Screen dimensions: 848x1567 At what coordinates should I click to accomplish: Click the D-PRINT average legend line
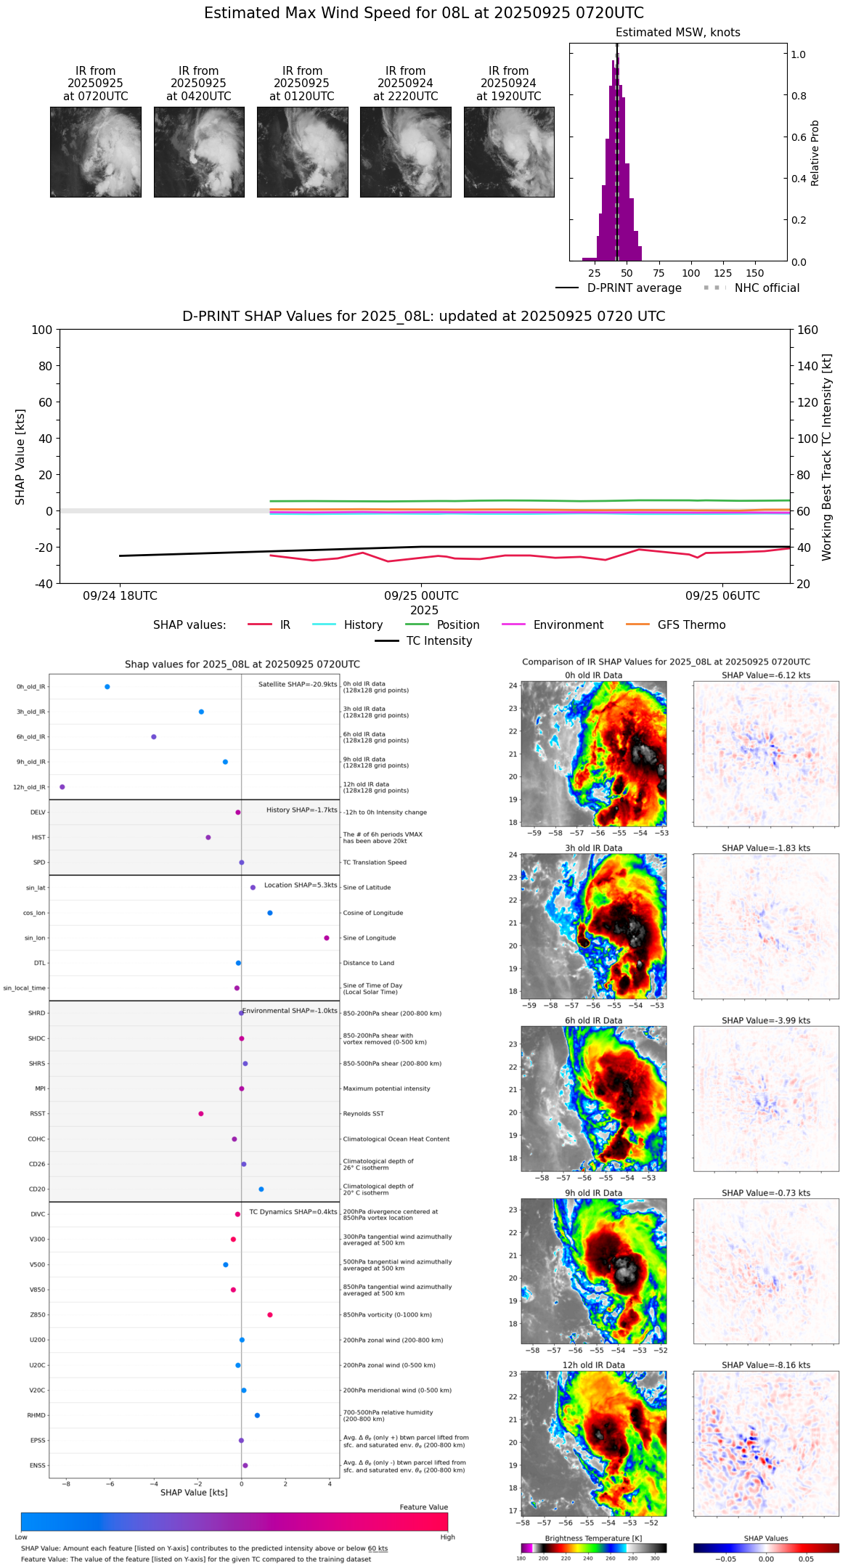(x=567, y=288)
